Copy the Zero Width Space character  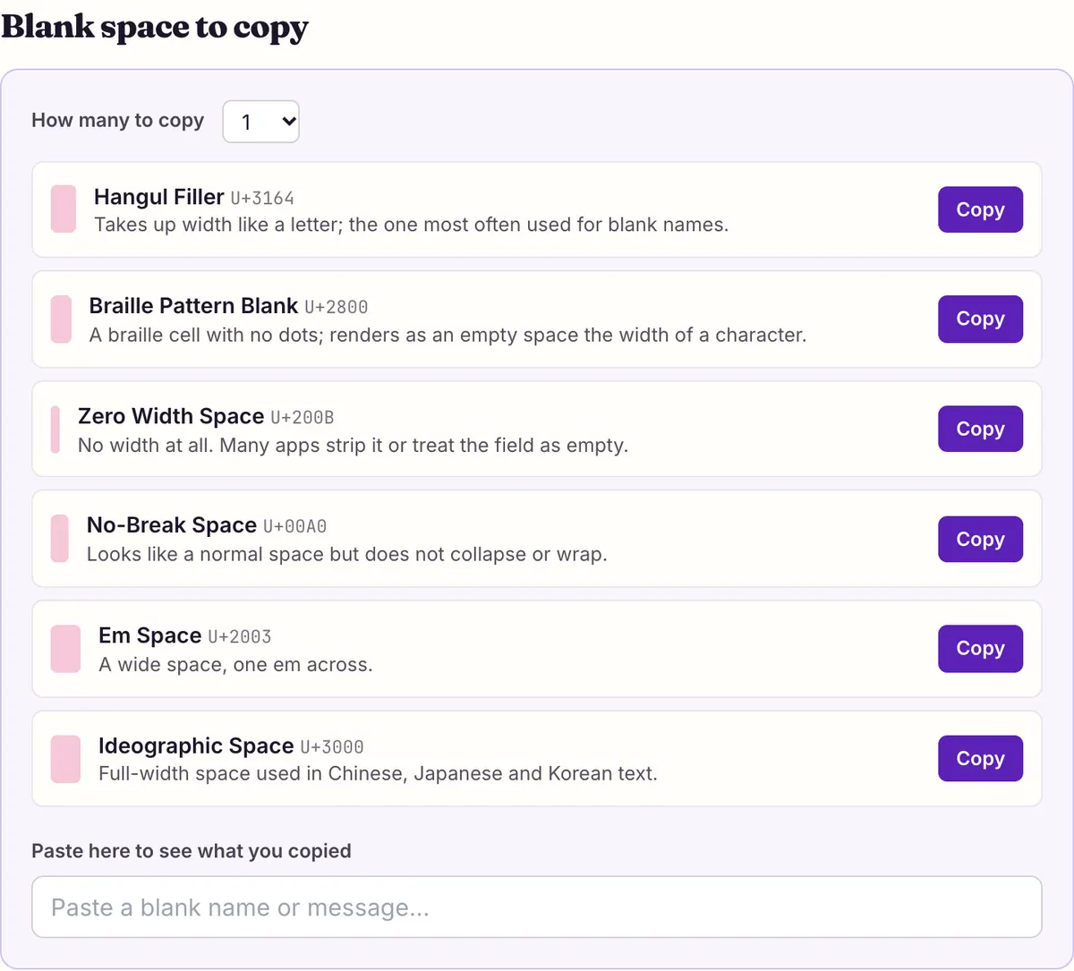coord(980,429)
